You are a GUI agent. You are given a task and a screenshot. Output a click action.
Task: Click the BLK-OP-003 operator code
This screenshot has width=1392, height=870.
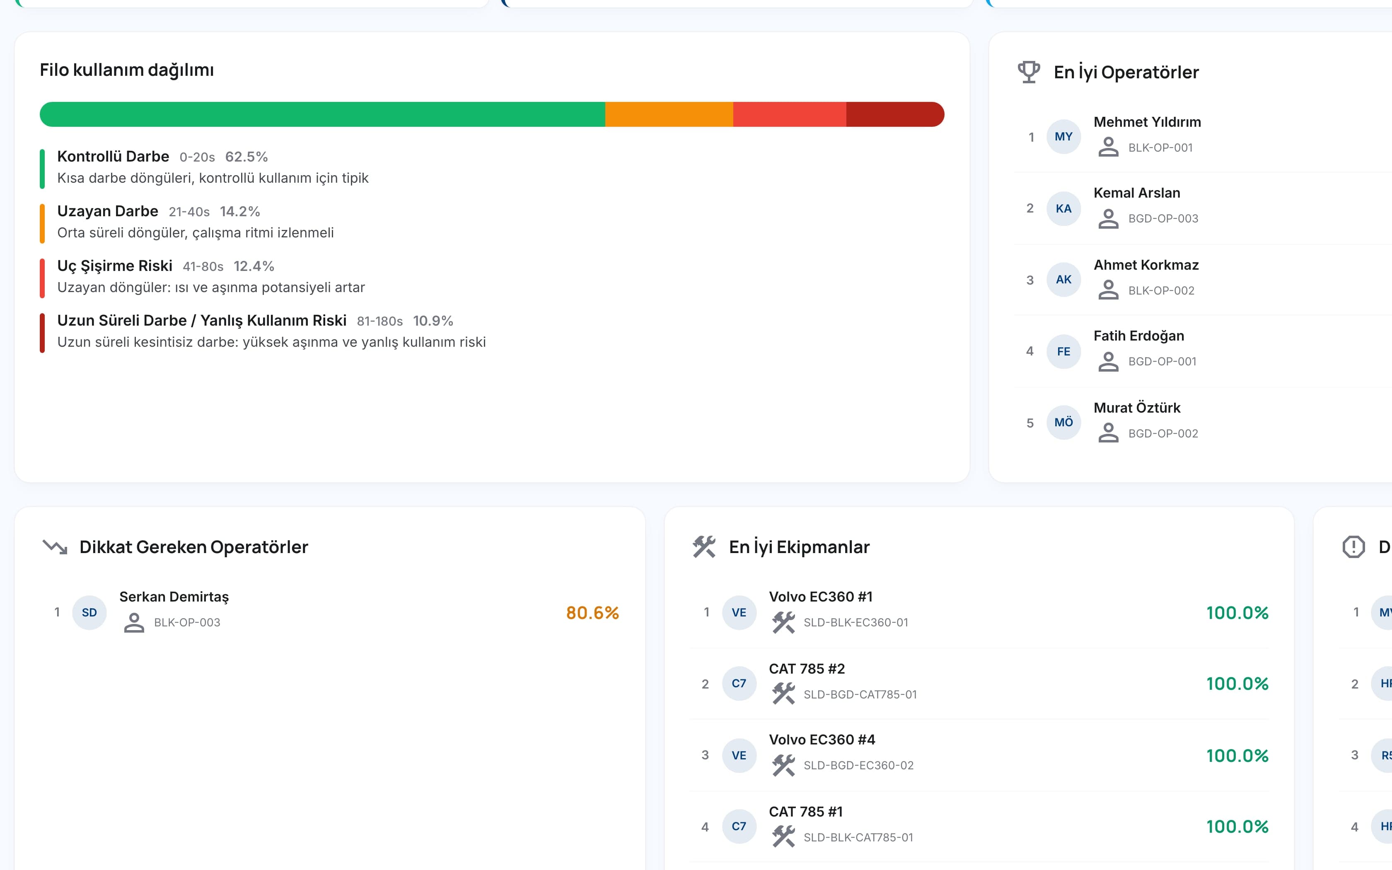187,623
